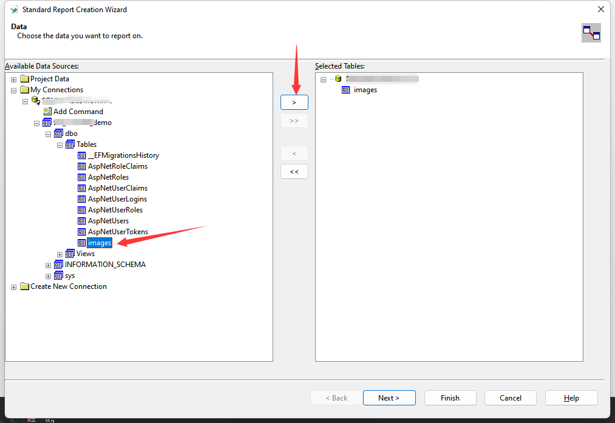Click the report wizard icon at top right
Screen dimensions: 615x423
tap(591, 32)
